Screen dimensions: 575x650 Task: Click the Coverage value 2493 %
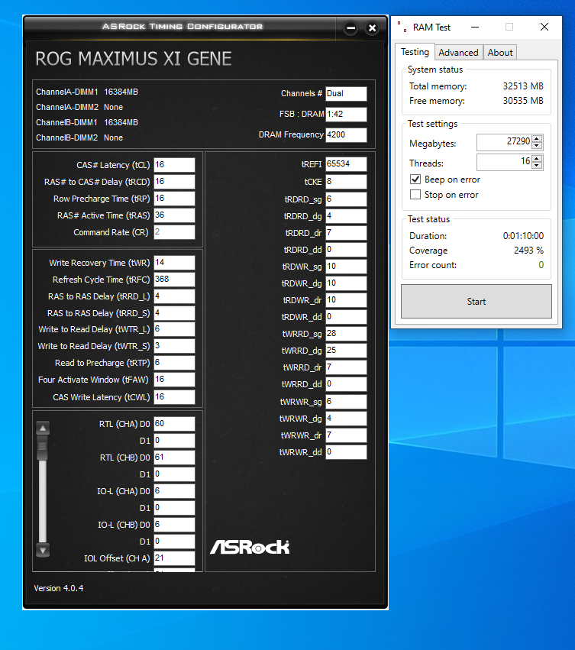click(x=528, y=251)
